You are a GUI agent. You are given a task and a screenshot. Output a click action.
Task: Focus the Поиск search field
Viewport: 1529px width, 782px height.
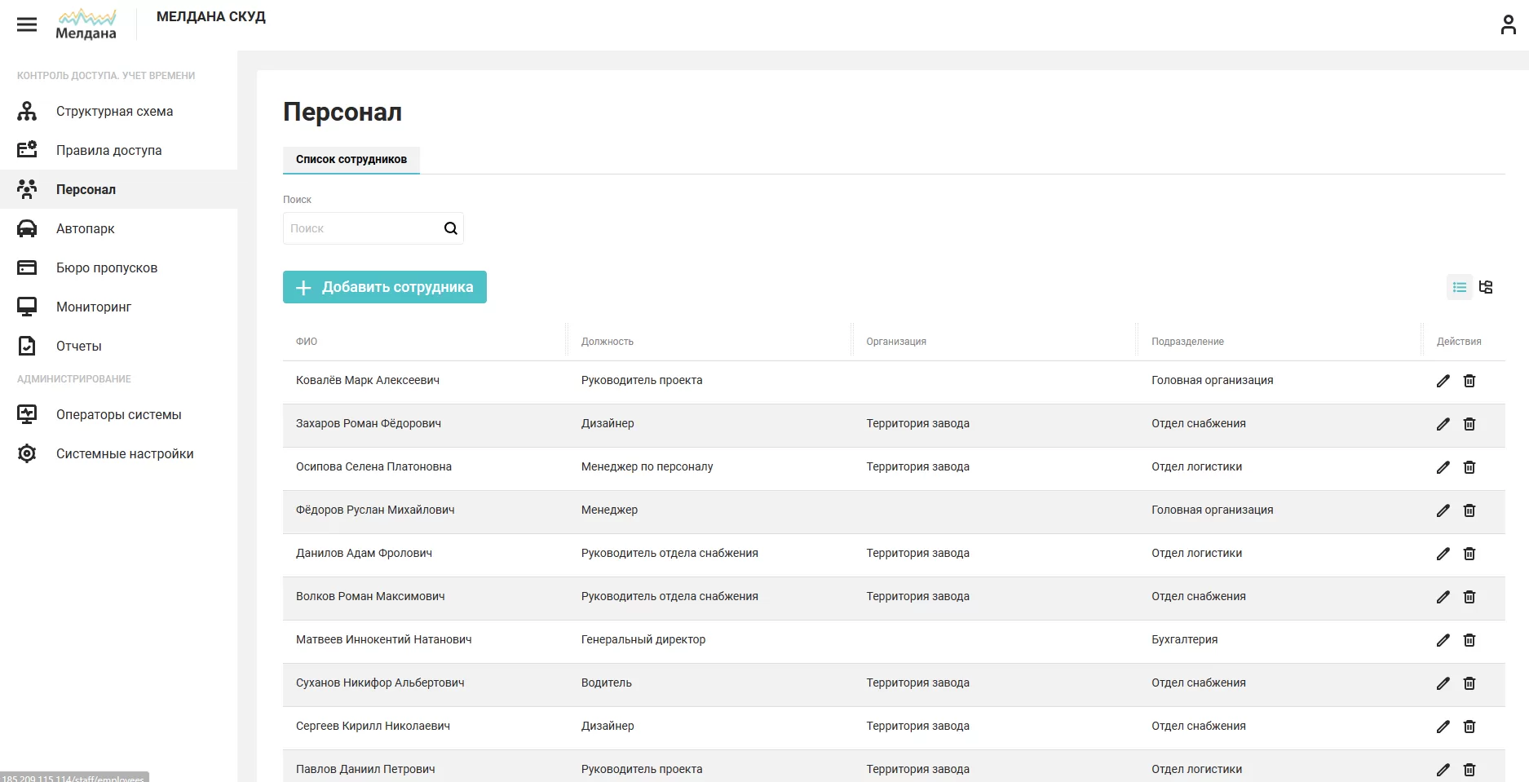click(363, 228)
